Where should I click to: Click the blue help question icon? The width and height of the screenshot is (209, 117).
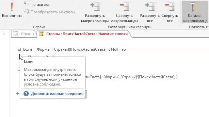(x=26, y=94)
